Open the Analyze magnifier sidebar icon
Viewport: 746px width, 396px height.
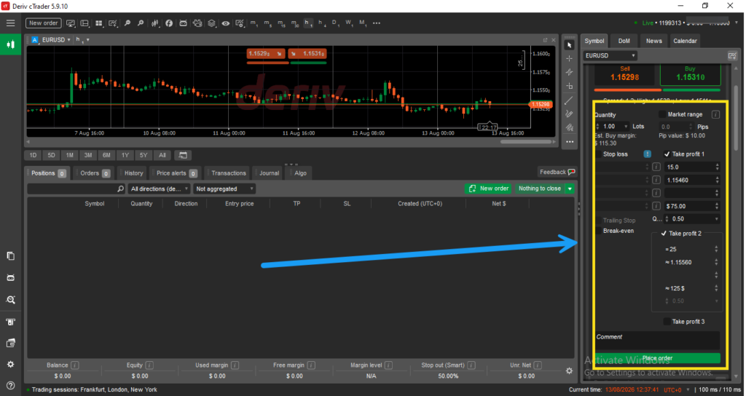(10, 300)
